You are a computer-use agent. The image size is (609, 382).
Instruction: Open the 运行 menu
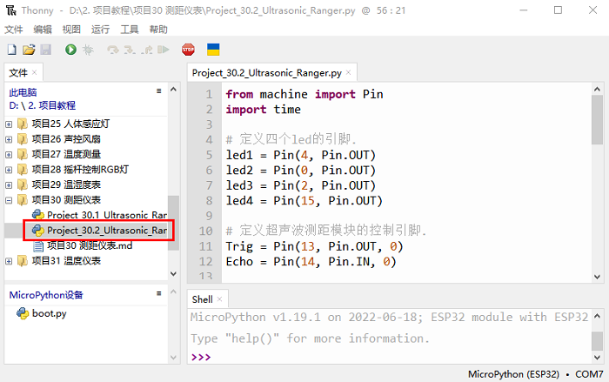click(x=100, y=30)
